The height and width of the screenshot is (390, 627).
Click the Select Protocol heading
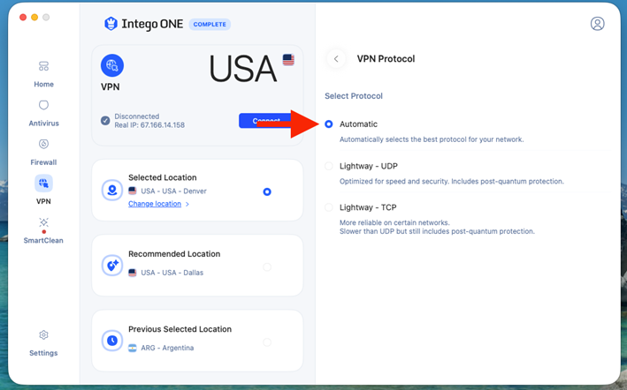[354, 96]
